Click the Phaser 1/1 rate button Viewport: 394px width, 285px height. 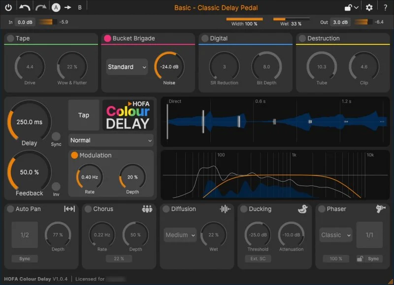click(369, 235)
